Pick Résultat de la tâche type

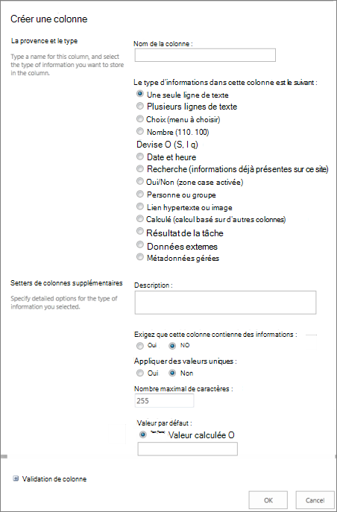pyautogui.click(x=140, y=232)
